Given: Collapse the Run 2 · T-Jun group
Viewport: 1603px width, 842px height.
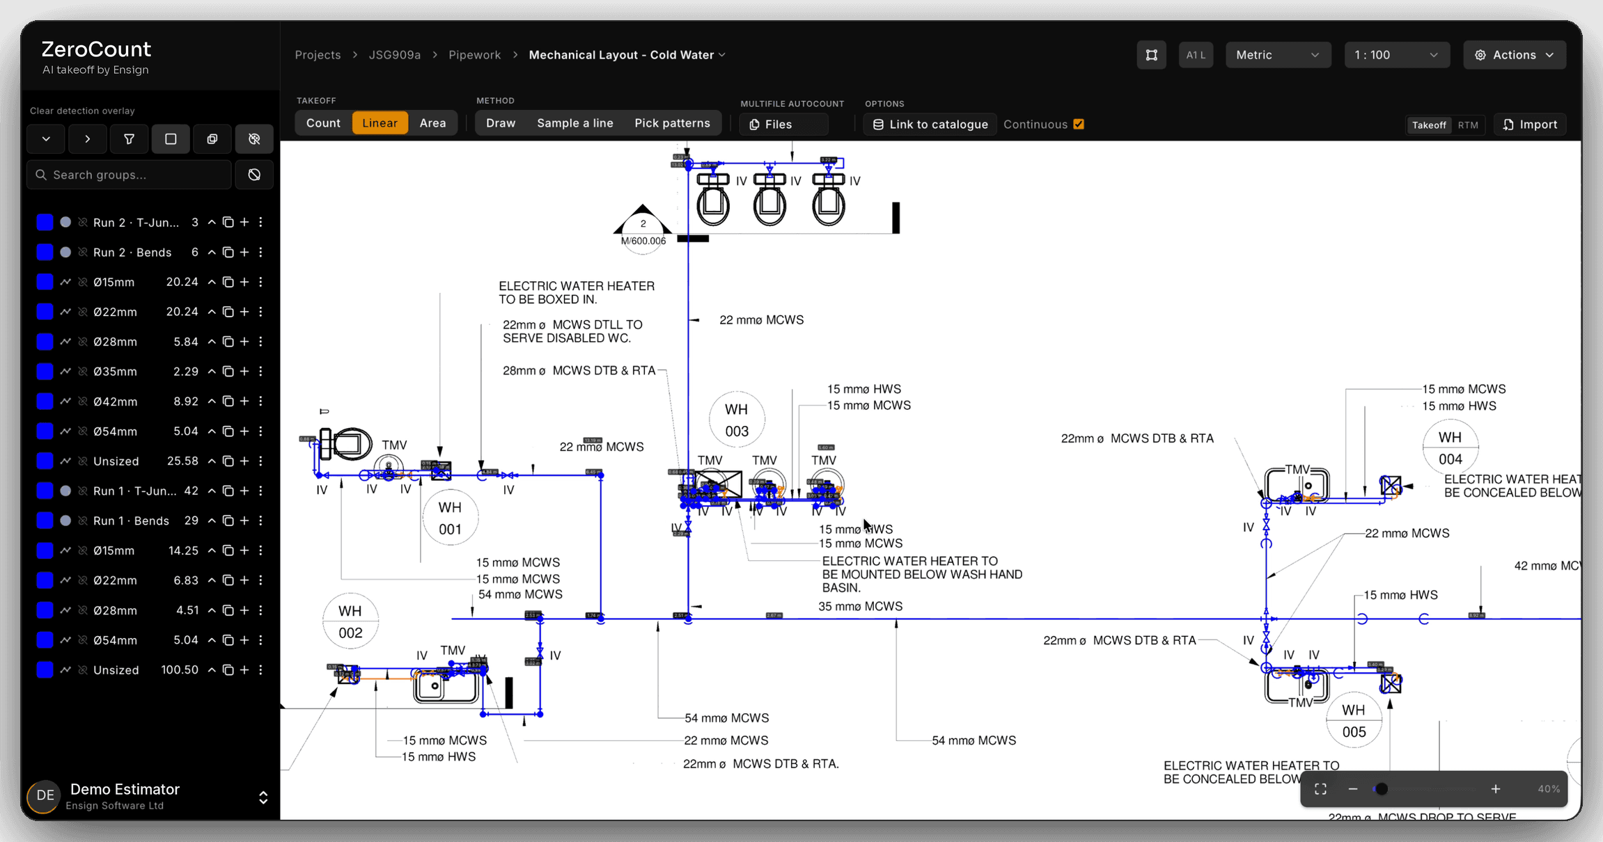Looking at the screenshot, I should [212, 222].
